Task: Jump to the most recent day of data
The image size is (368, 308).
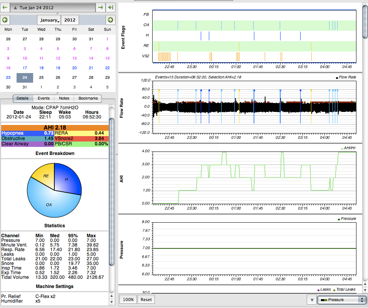Action: tap(111, 7)
